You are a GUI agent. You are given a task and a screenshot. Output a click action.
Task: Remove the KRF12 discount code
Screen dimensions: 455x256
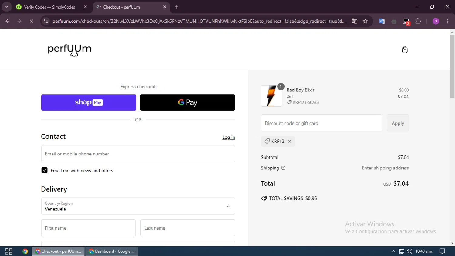290,141
